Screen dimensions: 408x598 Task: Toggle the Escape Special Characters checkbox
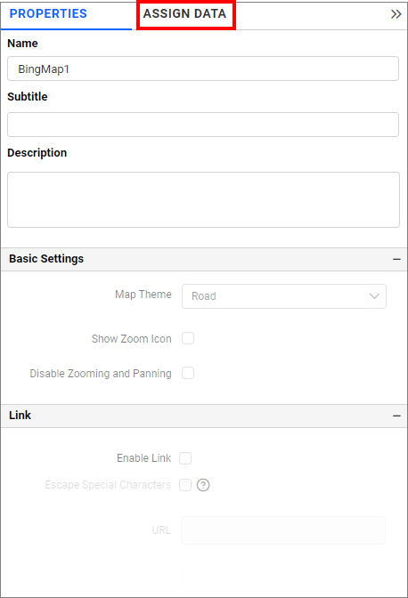tap(185, 485)
